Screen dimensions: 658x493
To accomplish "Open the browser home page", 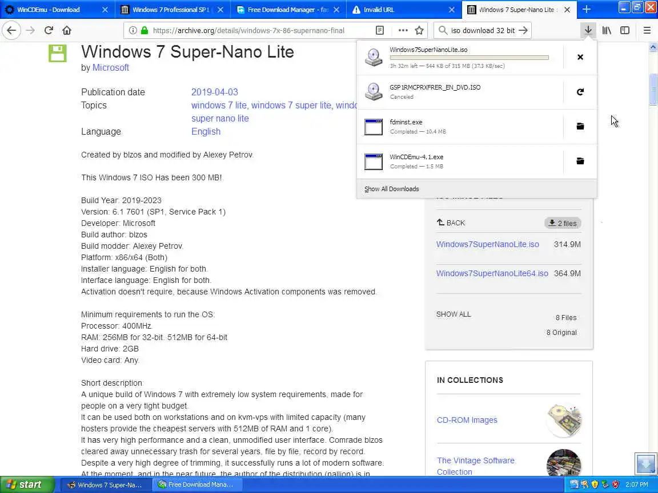I will point(67,30).
